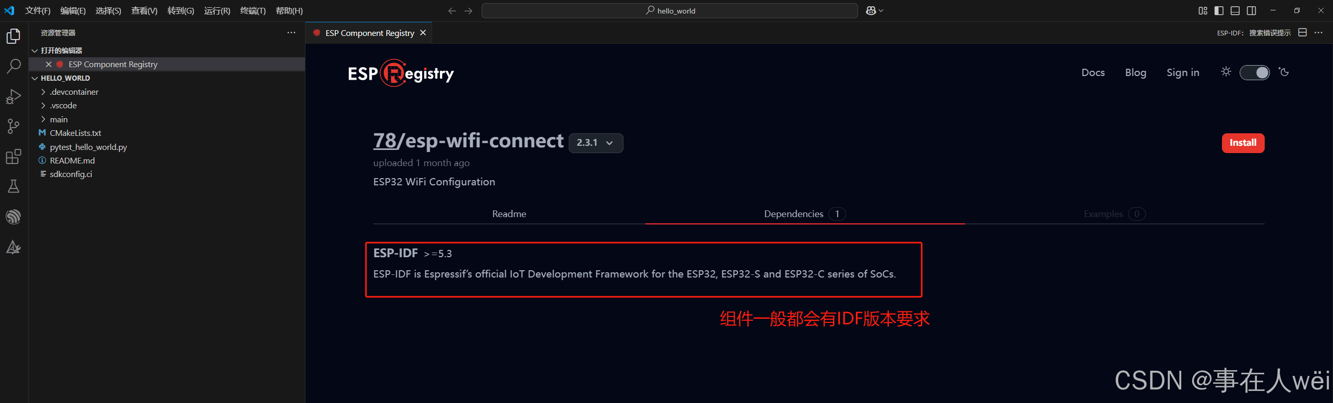Viewport: 1333px width, 403px height.
Task: Split the editor layout icon
Action: (1302, 32)
